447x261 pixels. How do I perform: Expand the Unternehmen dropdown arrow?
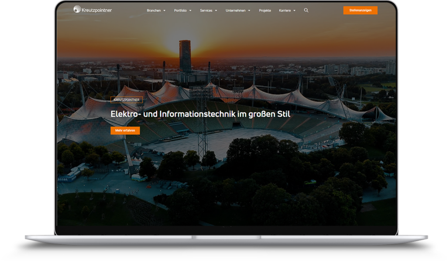[249, 10]
